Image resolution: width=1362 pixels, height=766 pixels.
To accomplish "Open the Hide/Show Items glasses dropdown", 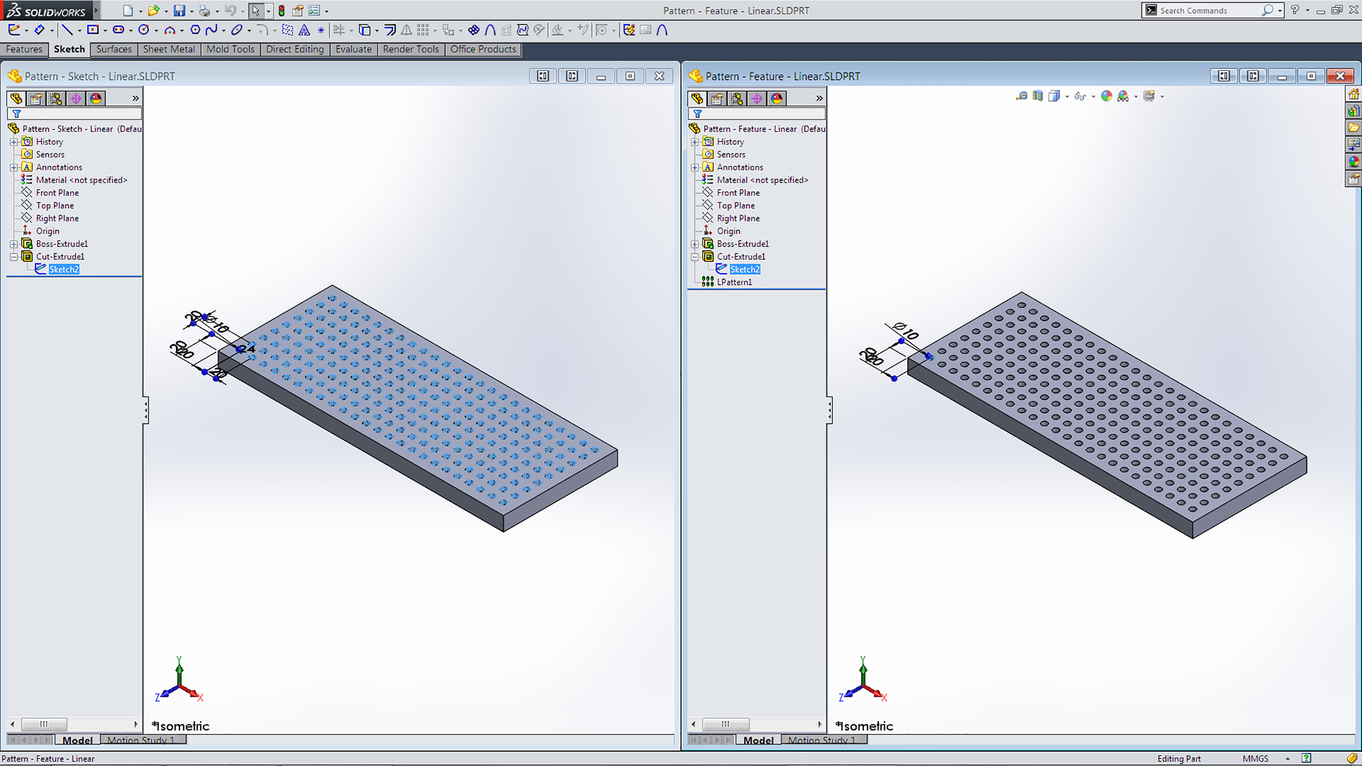I will click(x=1093, y=97).
